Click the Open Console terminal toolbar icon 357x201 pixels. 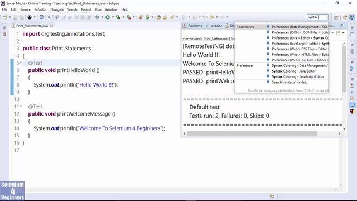[41, 17]
